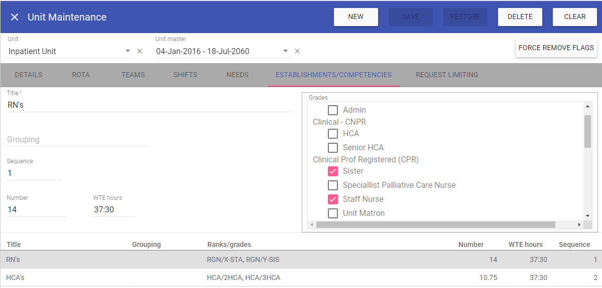This screenshot has height=288, width=602.
Task: Click the Grouping input field
Action: tap(77, 140)
